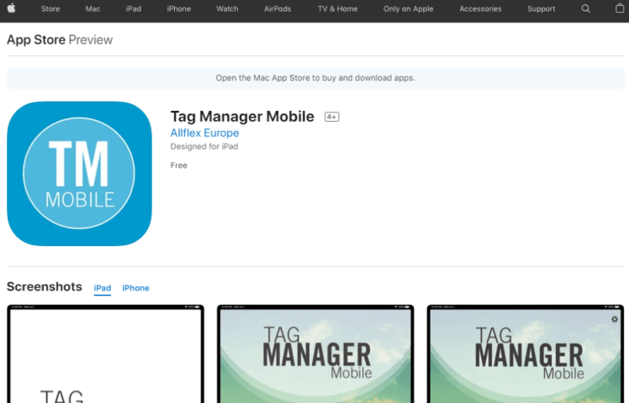
Task: Click the Designed for iPad text
Action: [204, 147]
